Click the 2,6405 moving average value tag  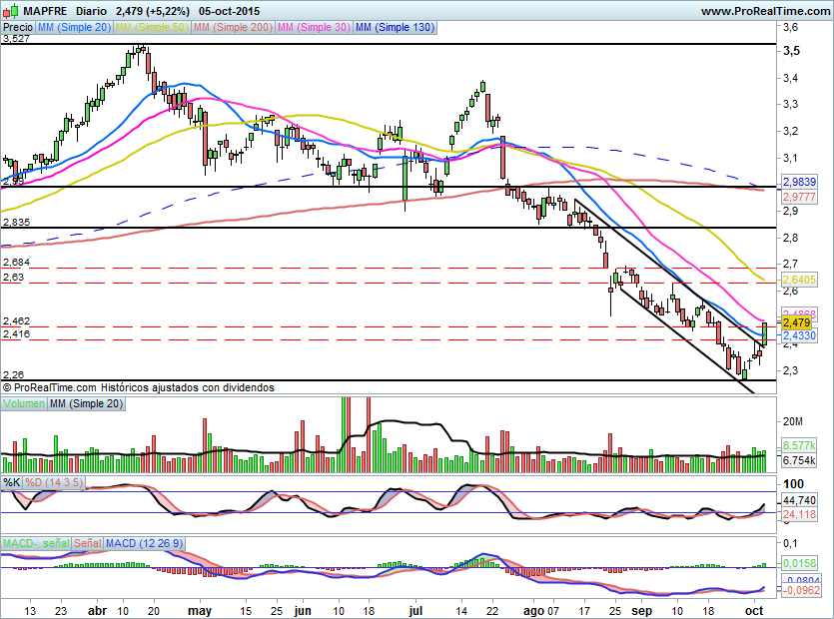(799, 280)
